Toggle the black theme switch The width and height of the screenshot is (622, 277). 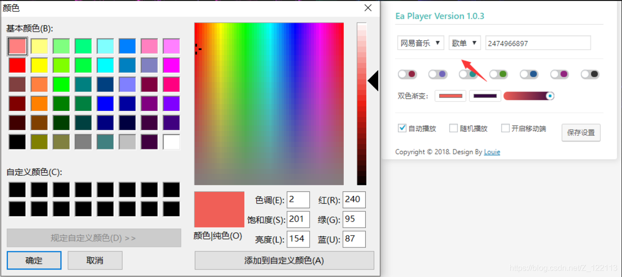tap(590, 74)
